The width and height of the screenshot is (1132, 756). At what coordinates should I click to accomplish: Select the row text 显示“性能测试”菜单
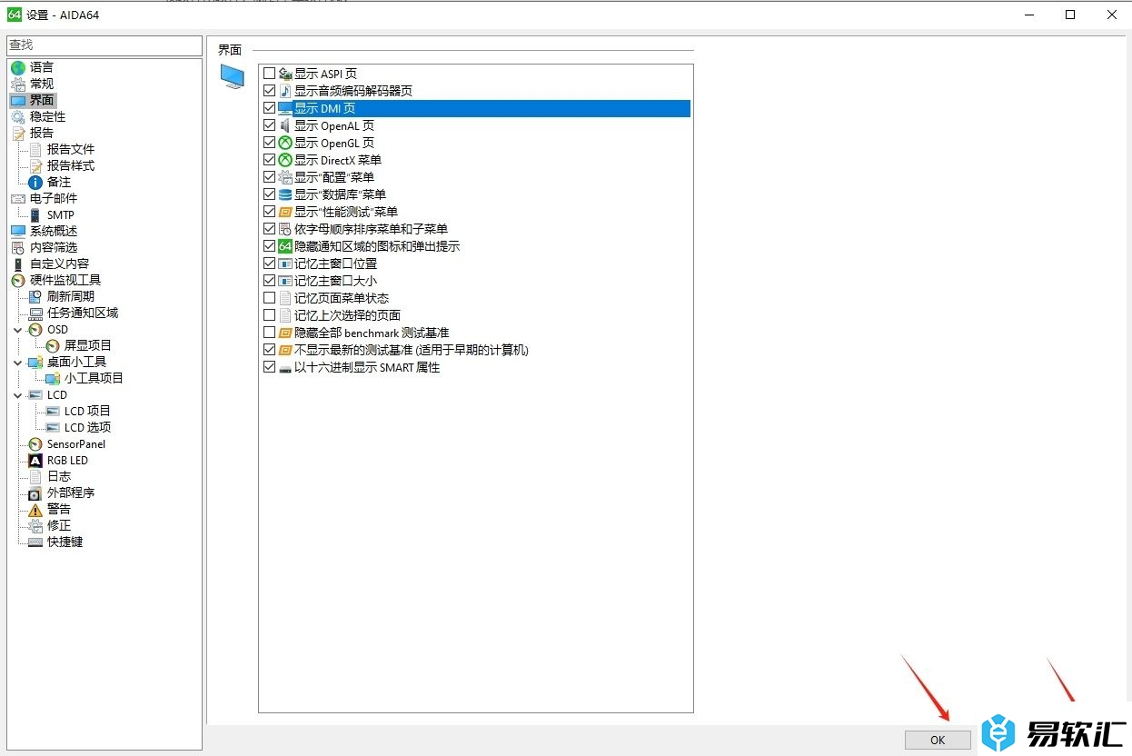pos(346,212)
